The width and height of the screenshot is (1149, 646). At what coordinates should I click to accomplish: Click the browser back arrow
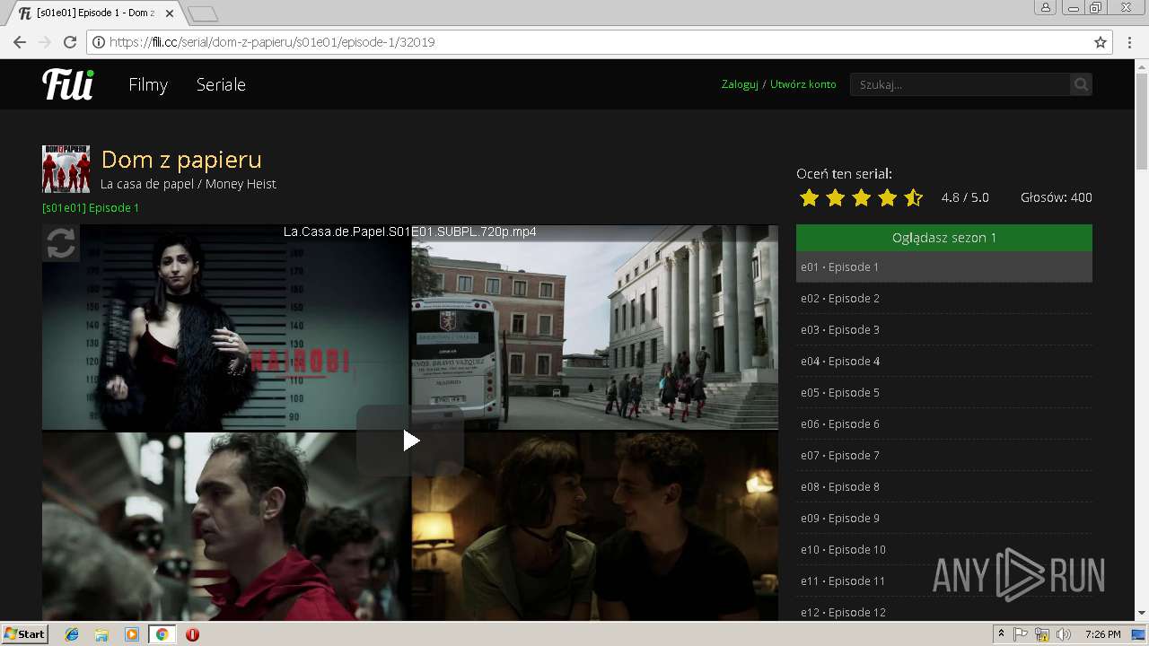click(x=19, y=42)
